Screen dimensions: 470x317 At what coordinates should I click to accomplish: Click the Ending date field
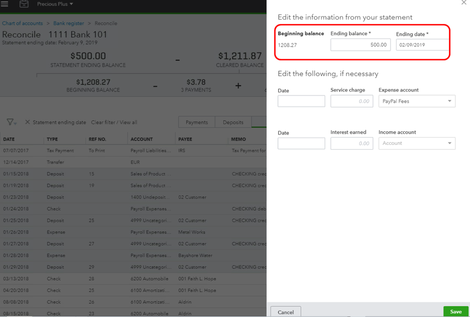[422, 45]
